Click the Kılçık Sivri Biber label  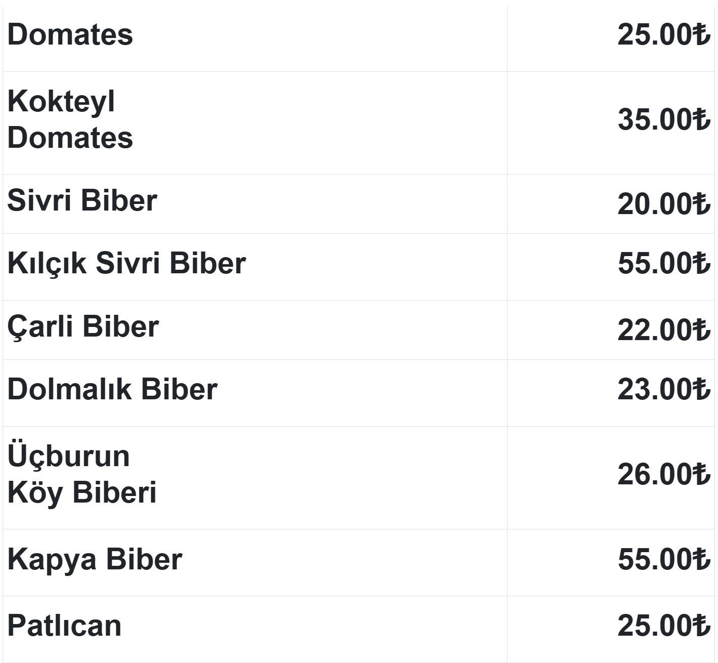(126, 264)
